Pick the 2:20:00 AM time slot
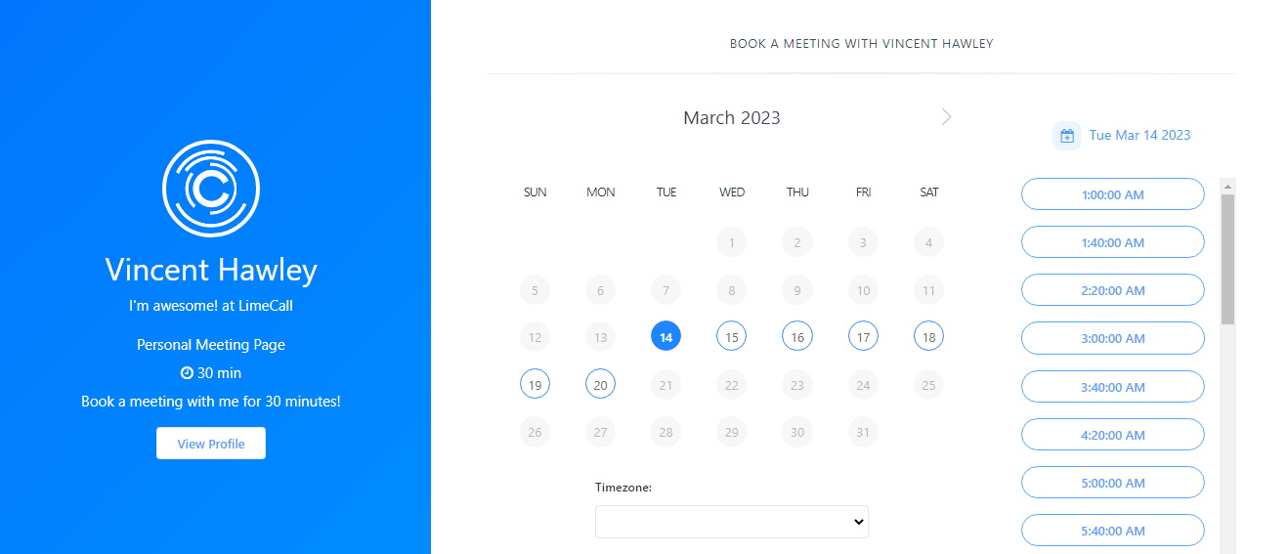Image resolution: width=1288 pixels, height=554 pixels. tap(1112, 290)
